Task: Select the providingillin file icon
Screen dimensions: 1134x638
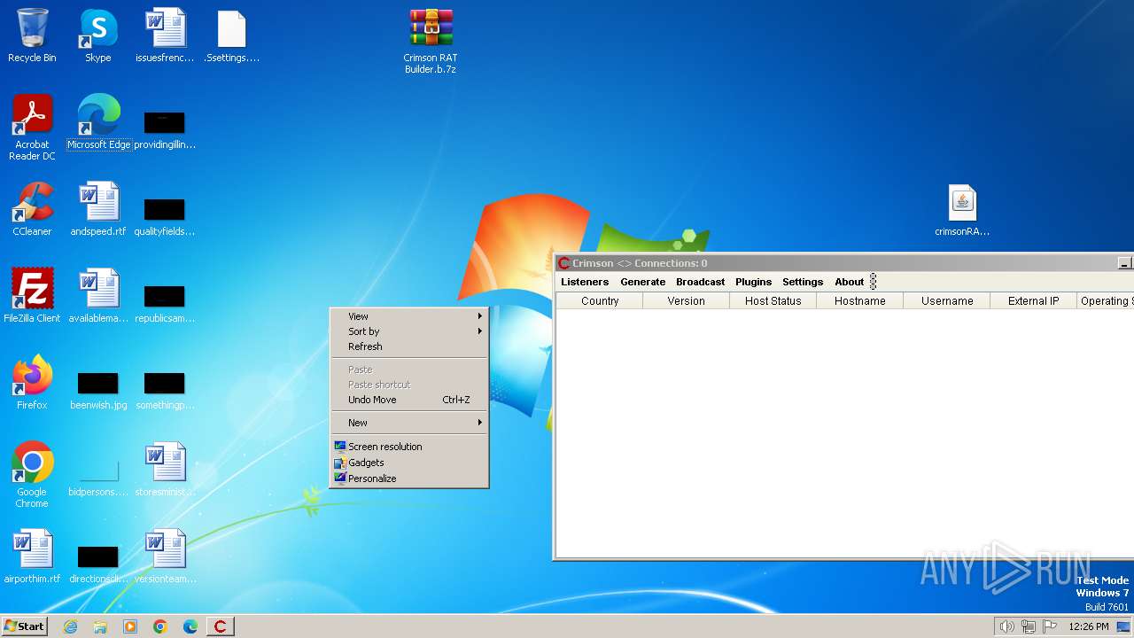Action: (165, 129)
